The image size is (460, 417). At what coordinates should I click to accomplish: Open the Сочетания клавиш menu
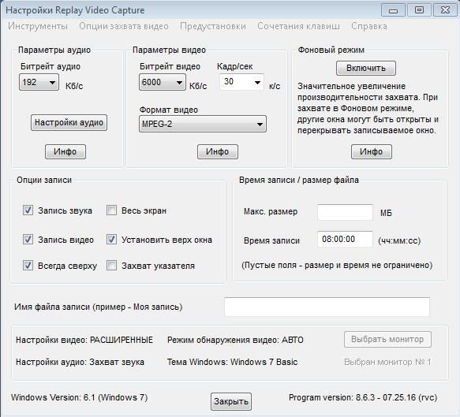pyautogui.click(x=298, y=26)
